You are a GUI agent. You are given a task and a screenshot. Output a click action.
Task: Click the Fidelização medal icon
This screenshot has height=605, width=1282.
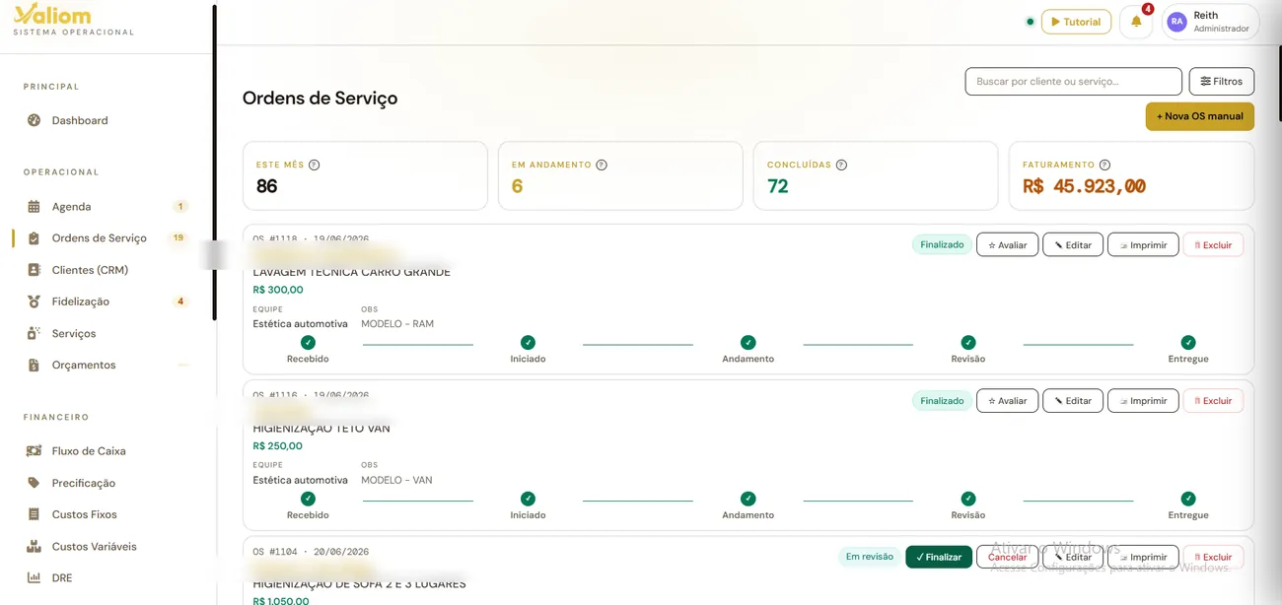(34, 302)
